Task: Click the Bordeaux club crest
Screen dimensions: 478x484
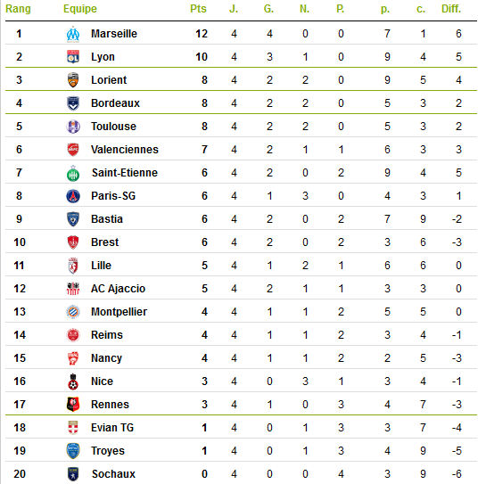Action: pos(73,103)
